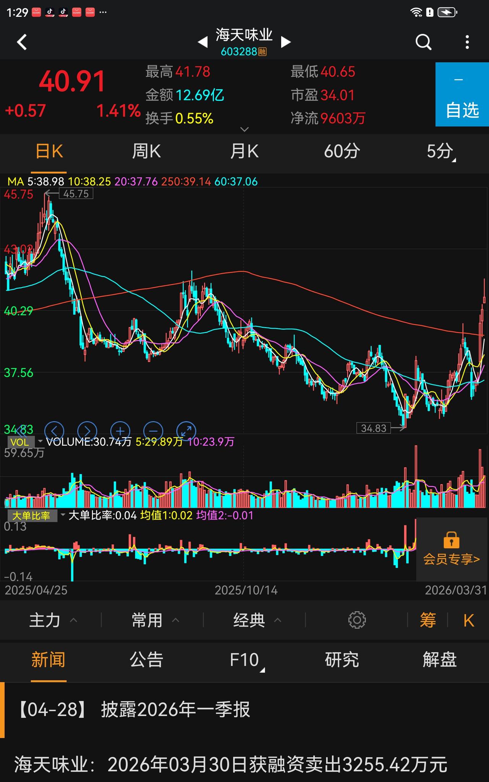Switch to the 解盘 tab
Viewport: 489px width, 782px height.
[x=440, y=660]
